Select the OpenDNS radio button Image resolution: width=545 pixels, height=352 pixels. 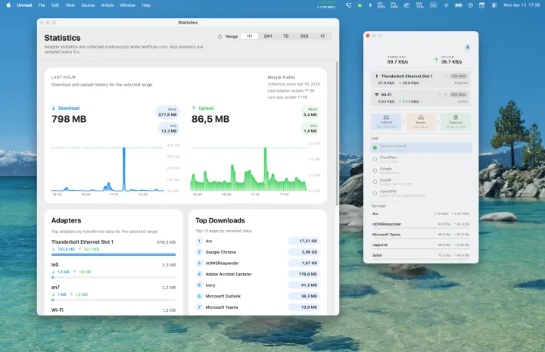375,193
